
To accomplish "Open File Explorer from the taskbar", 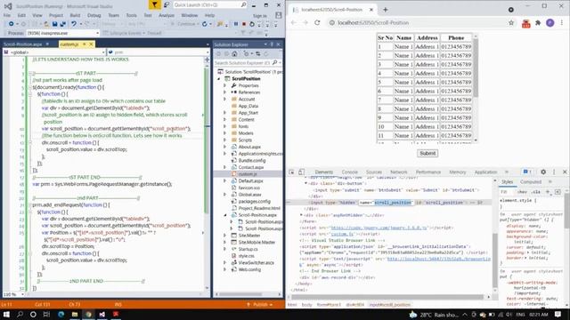I will tap(75, 314).
